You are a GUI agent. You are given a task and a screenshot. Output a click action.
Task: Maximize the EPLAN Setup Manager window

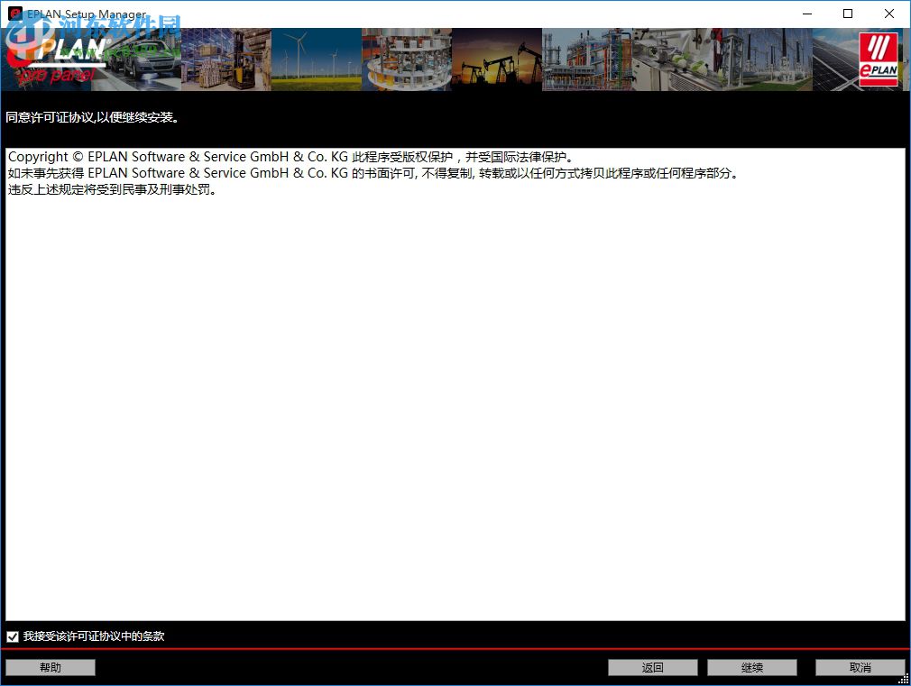848,14
